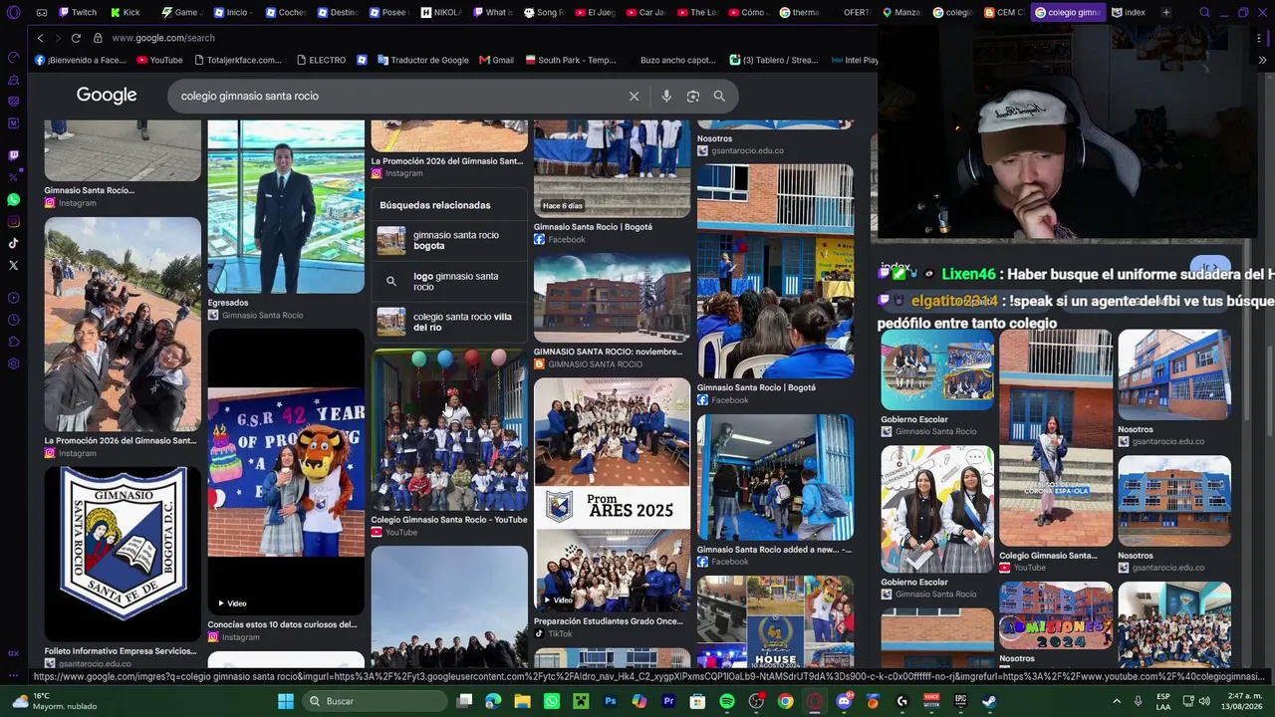
Task: Open Google Lens image search
Action: pyautogui.click(x=693, y=96)
